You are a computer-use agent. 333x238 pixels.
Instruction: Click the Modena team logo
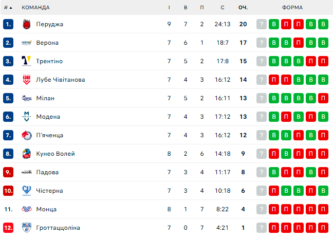[27, 117]
